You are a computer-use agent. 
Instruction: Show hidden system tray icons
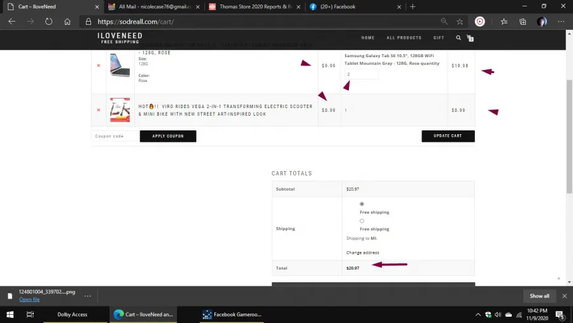pos(478,315)
